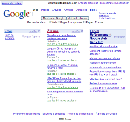Image resolution: width=130 pixels, height=122 pixels.
Task: Open Weblog et référencement thread
Action: (103, 63)
